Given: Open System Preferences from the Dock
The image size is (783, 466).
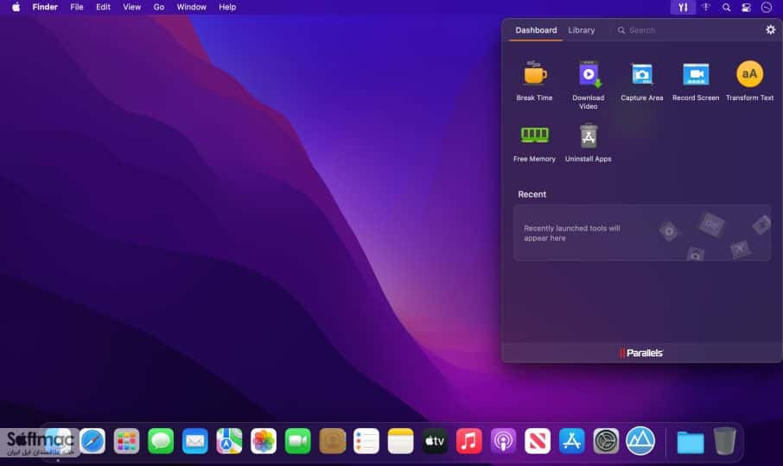Looking at the screenshot, I should tap(606, 441).
